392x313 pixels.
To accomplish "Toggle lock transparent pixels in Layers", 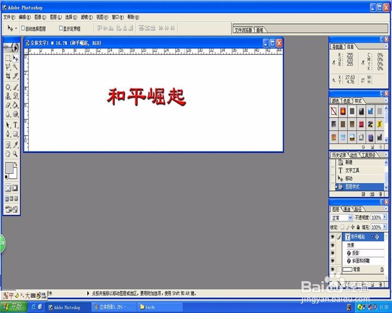I will click(x=342, y=227).
